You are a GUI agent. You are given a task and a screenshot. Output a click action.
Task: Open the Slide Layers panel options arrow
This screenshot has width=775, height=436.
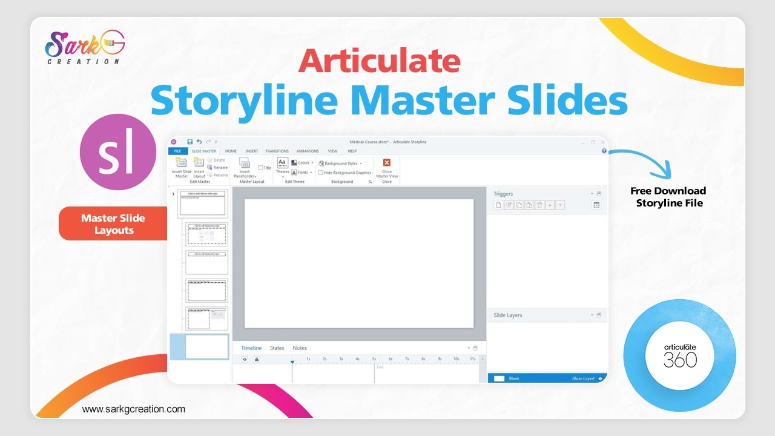pyautogui.click(x=592, y=315)
